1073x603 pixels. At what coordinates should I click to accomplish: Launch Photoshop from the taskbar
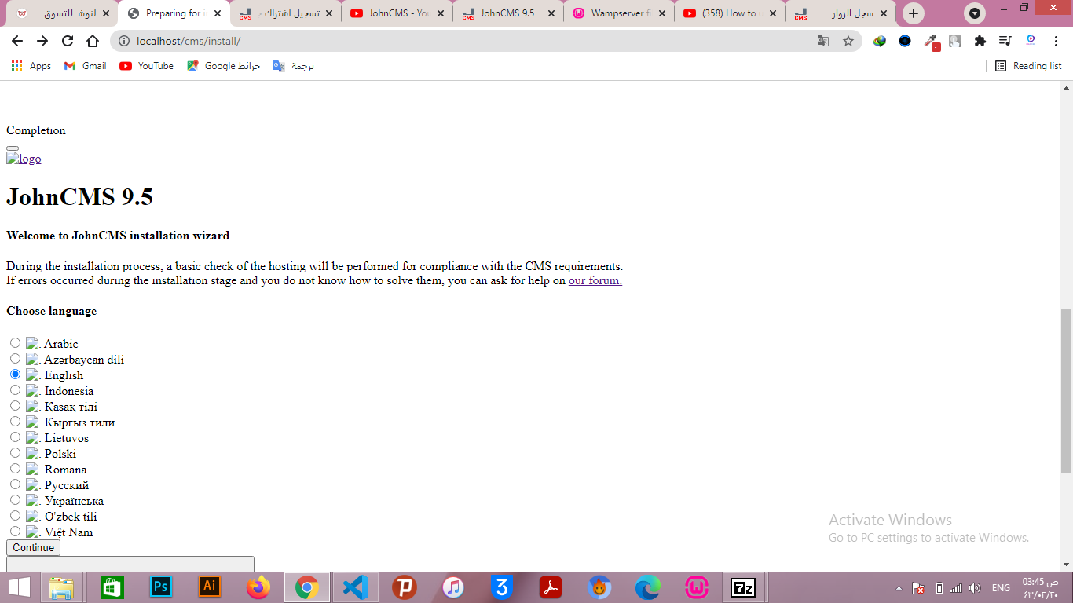(x=161, y=587)
